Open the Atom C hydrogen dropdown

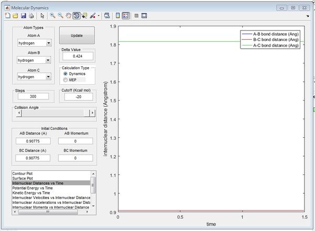[x=34, y=77]
